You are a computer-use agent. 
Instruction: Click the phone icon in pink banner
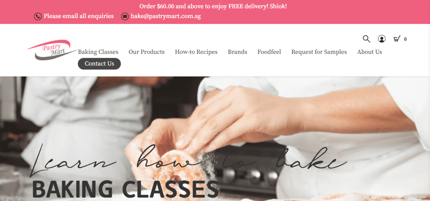[38, 16]
